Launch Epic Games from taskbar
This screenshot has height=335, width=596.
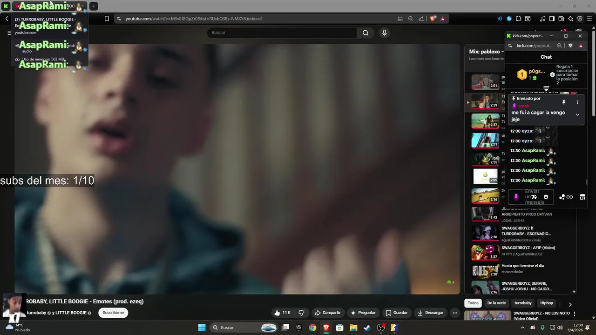click(x=299, y=328)
